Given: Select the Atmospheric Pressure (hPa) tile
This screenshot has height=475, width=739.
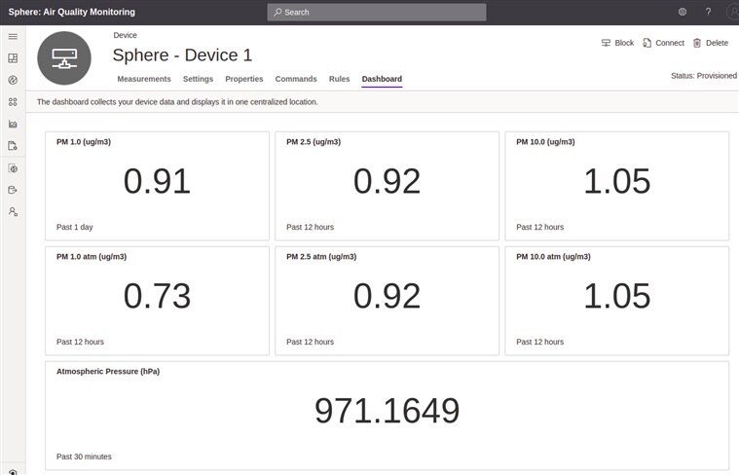Looking at the screenshot, I should tap(387, 416).
